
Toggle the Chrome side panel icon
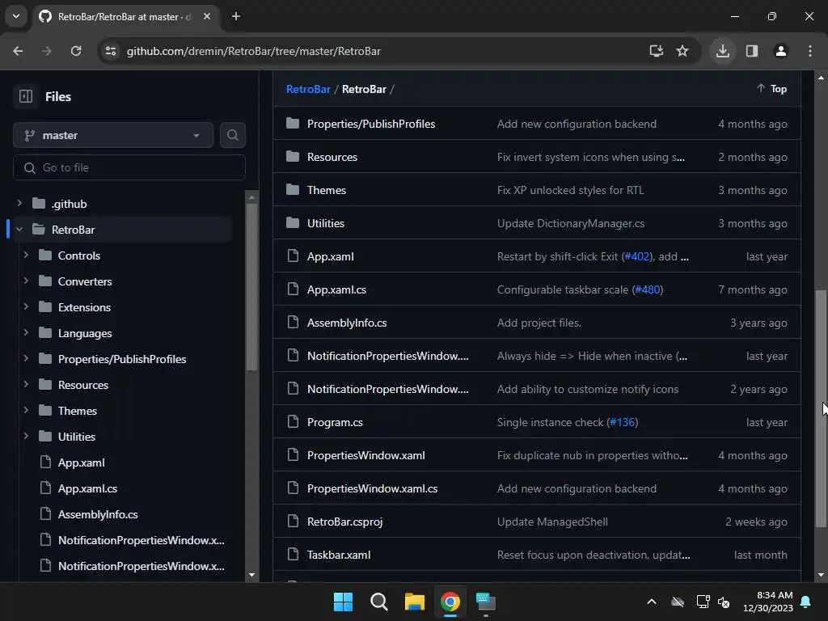pyautogui.click(x=752, y=51)
